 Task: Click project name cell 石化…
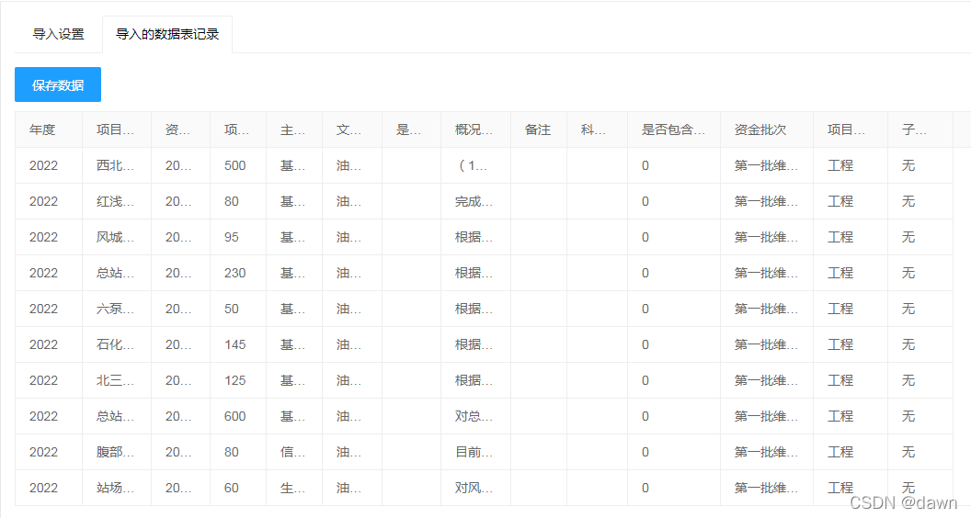[x=115, y=344]
